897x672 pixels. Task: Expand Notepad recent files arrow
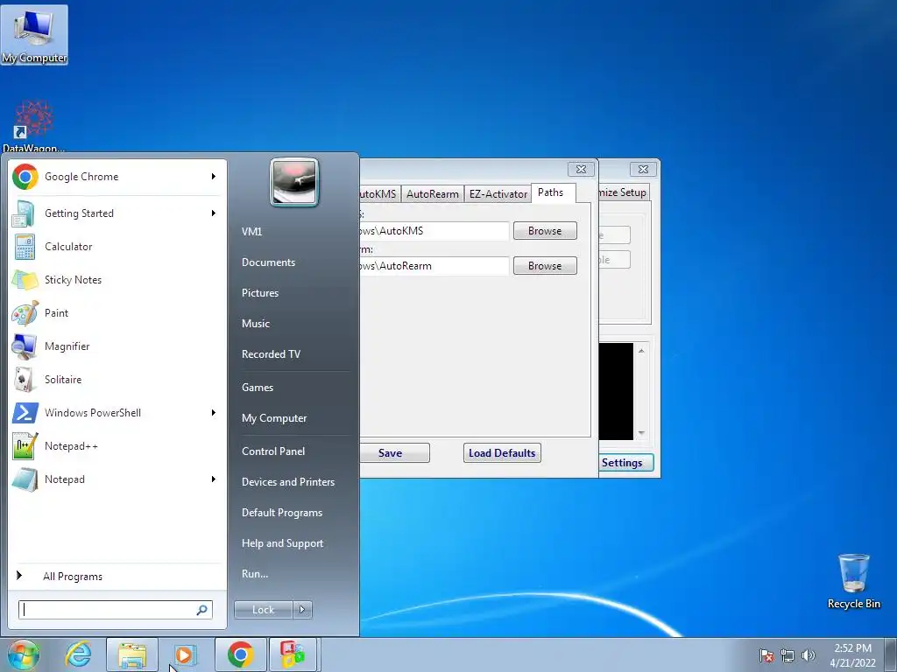tap(214, 479)
